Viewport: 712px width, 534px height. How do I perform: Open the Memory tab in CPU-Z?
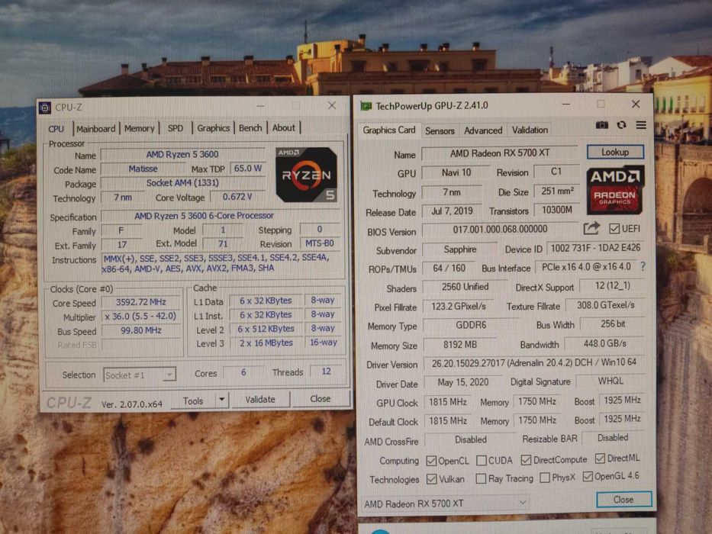[x=140, y=128]
